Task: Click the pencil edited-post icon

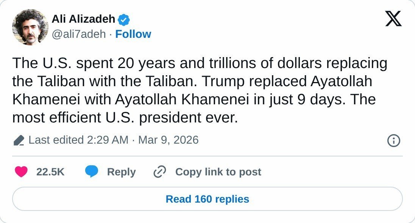Action: tap(19, 141)
